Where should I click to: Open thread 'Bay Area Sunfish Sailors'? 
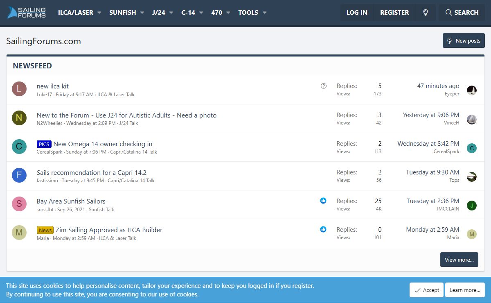click(71, 201)
